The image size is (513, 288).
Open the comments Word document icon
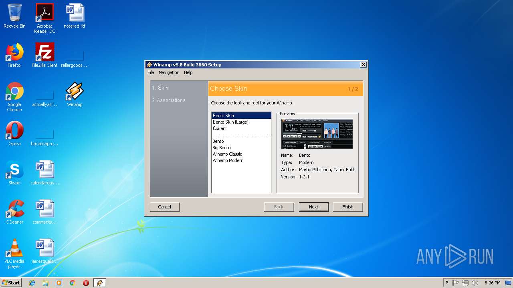(44, 212)
